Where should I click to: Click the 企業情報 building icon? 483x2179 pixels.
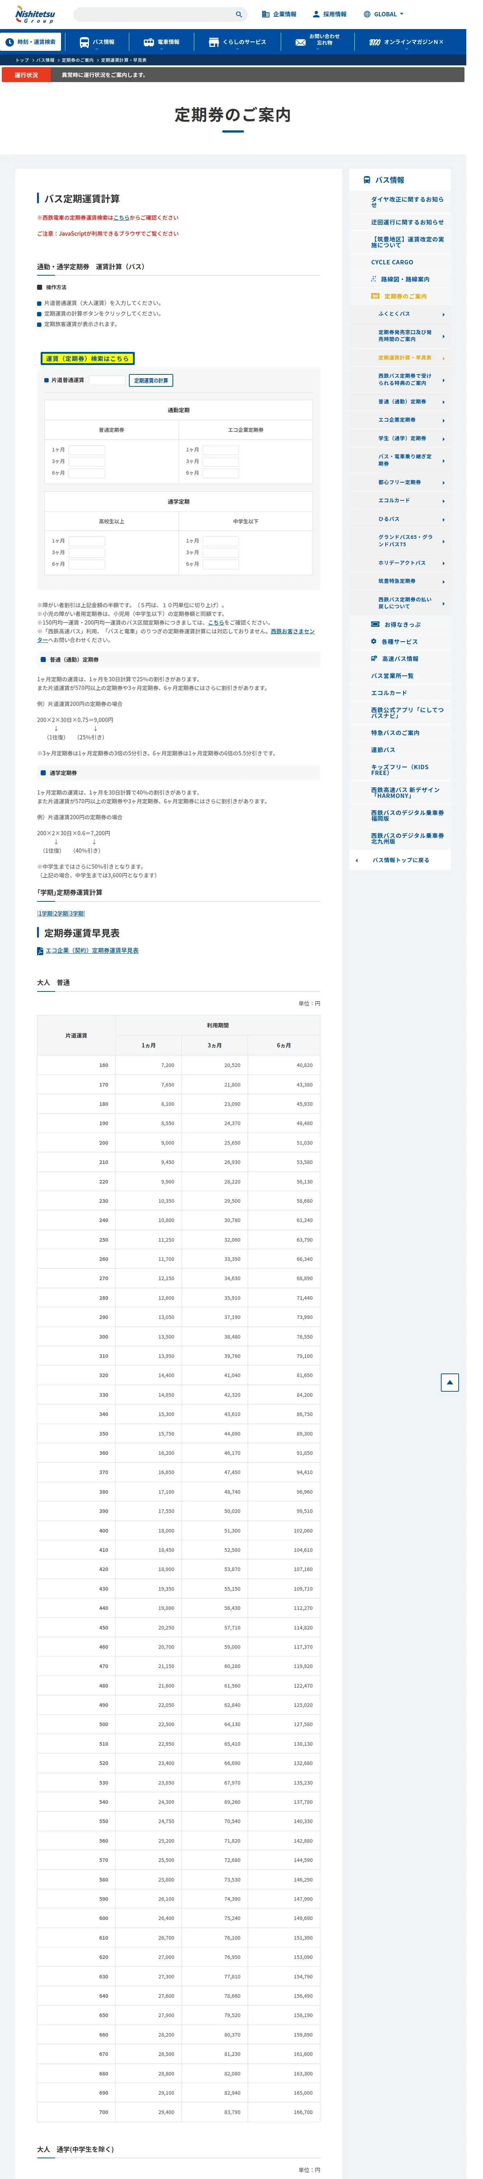pyautogui.click(x=265, y=15)
